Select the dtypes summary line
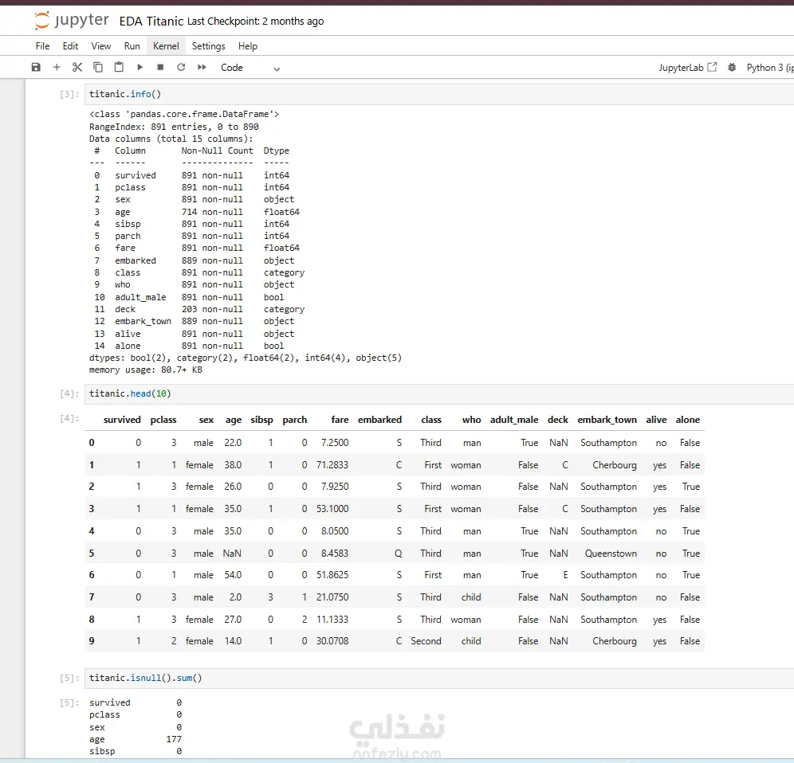Image resolution: width=794 pixels, height=763 pixels. [x=246, y=358]
